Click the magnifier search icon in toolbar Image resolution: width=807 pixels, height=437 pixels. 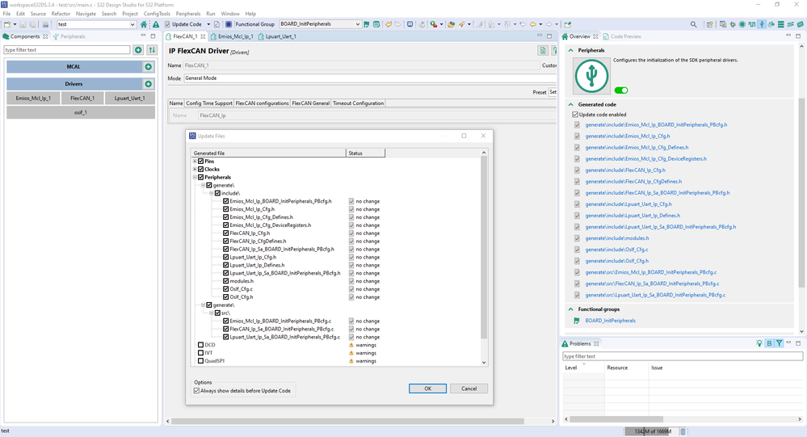pyautogui.click(x=693, y=24)
